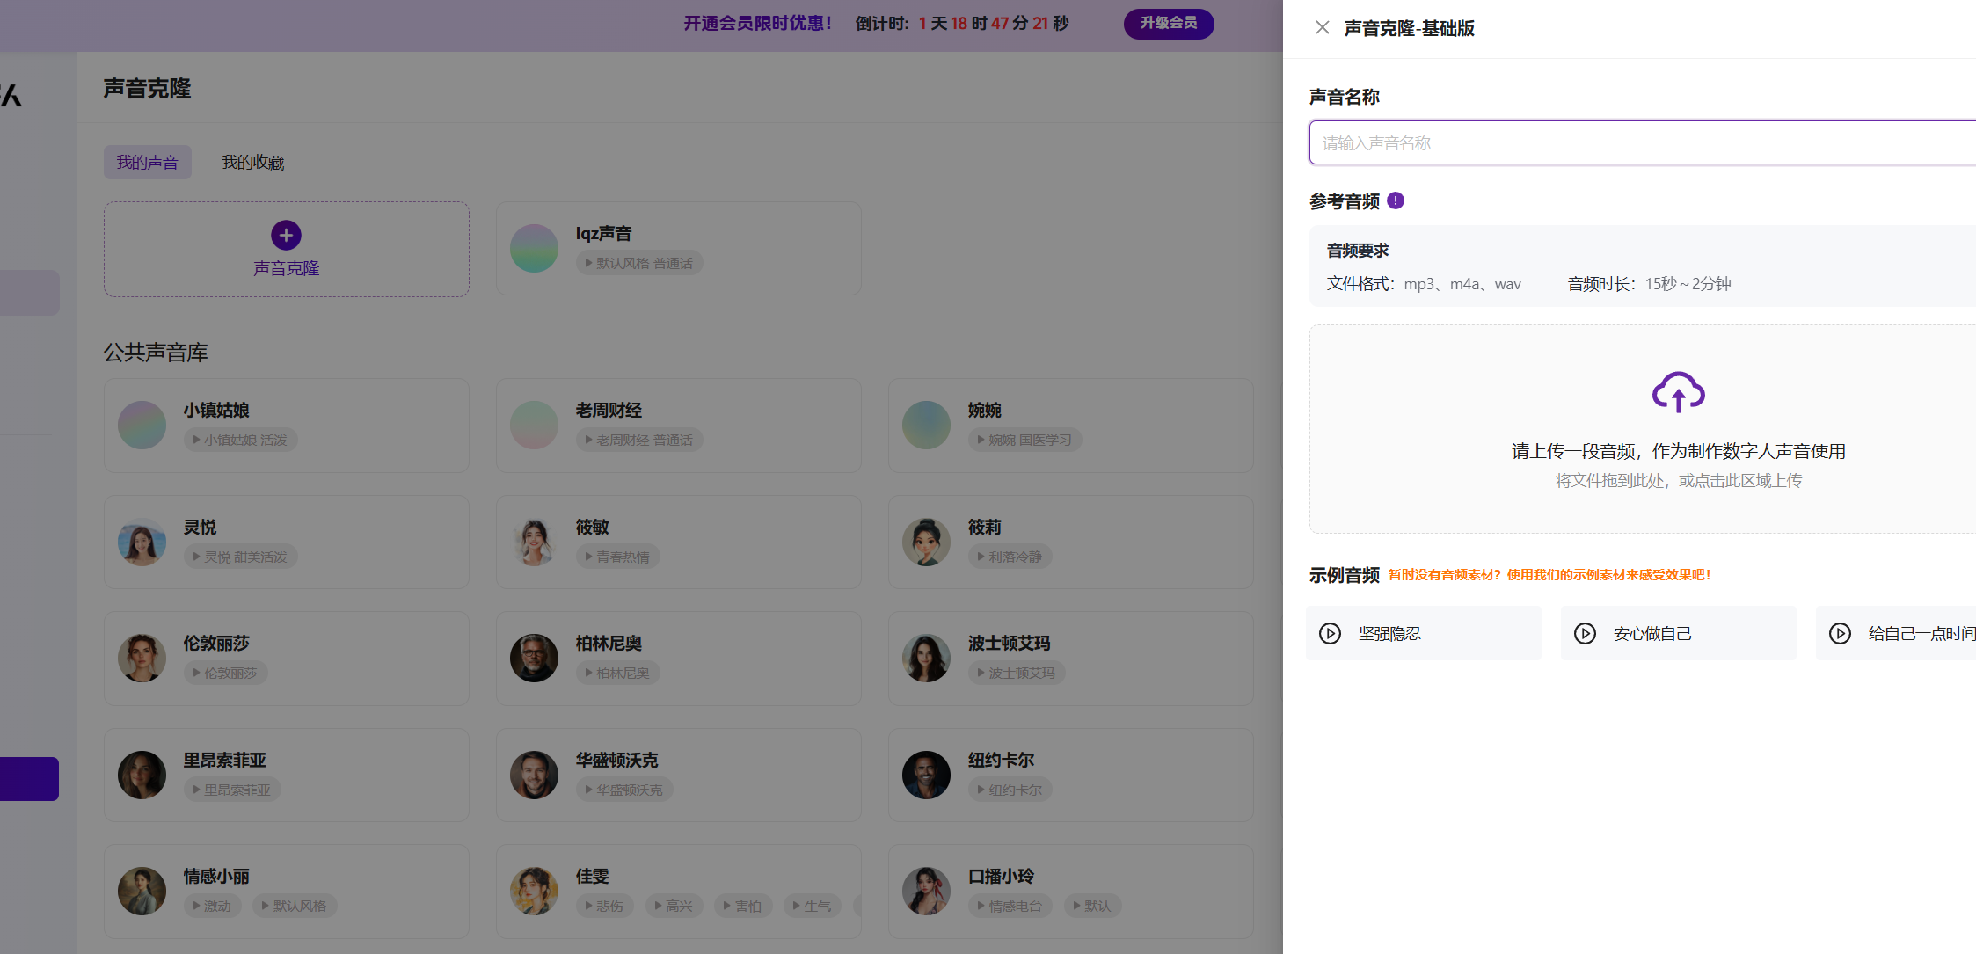The image size is (1976, 954).
Task: Play the 给自己一点时间 sample audio
Action: point(1840,633)
